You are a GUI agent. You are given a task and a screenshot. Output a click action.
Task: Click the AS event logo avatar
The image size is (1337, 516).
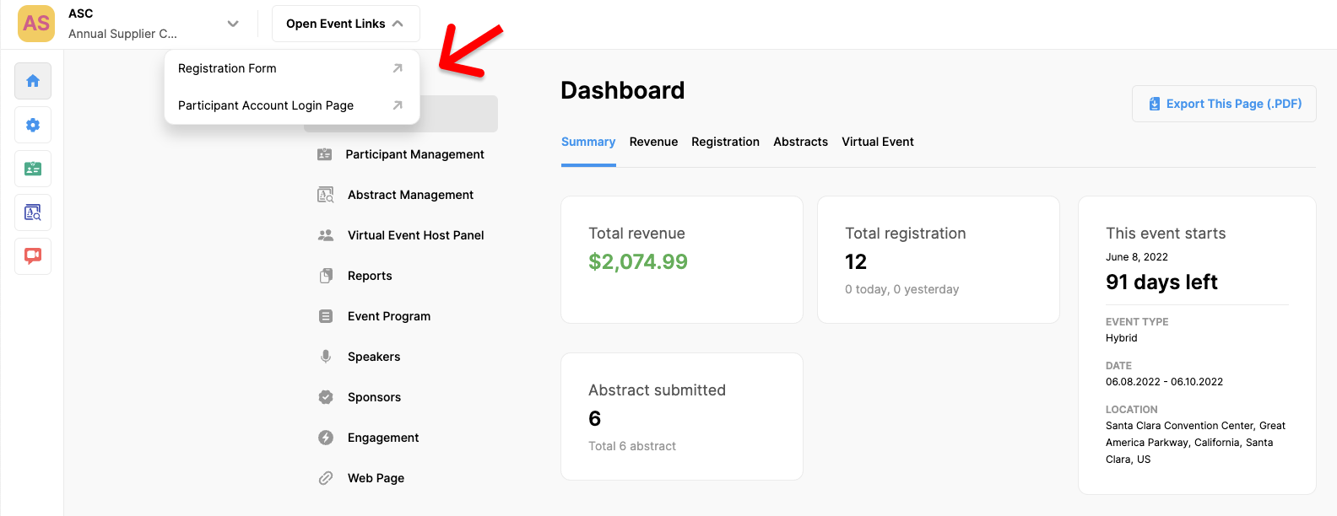(x=36, y=24)
